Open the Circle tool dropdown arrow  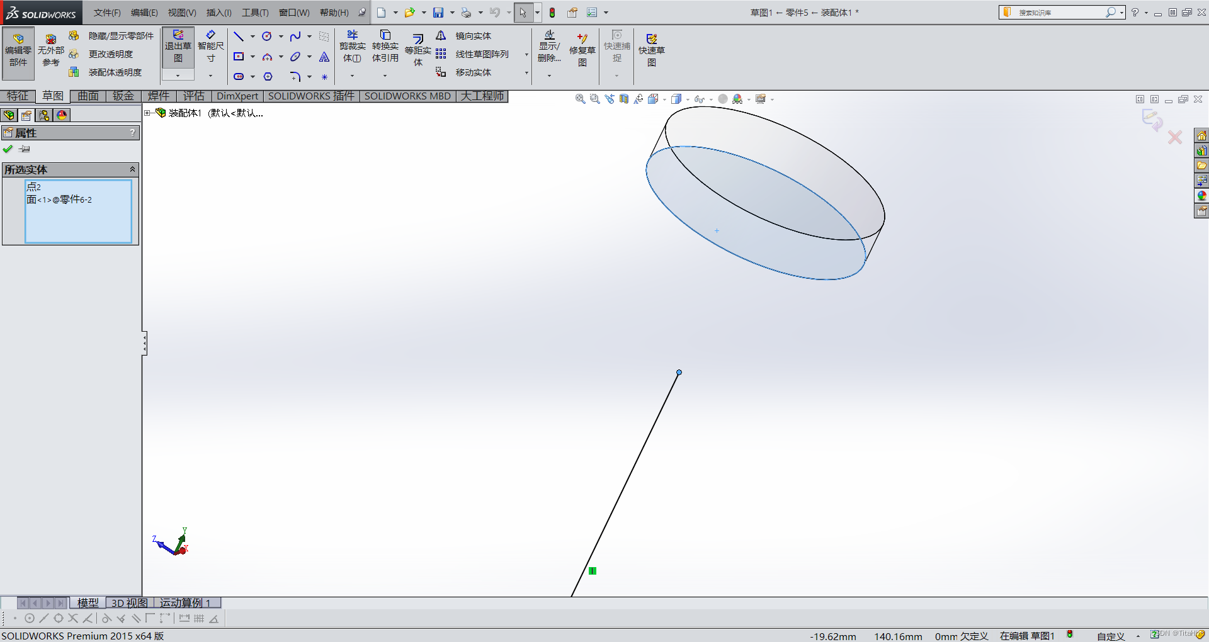click(x=281, y=37)
